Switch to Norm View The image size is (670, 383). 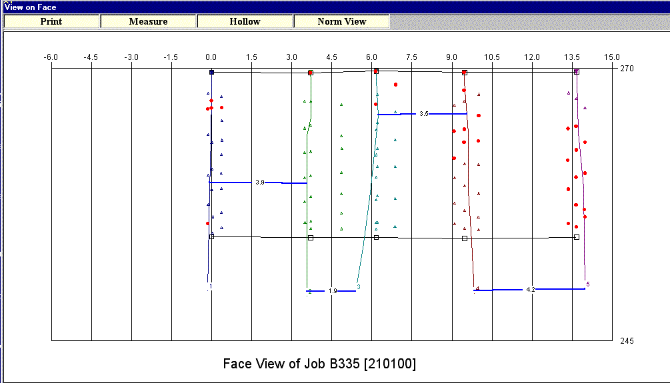click(341, 21)
